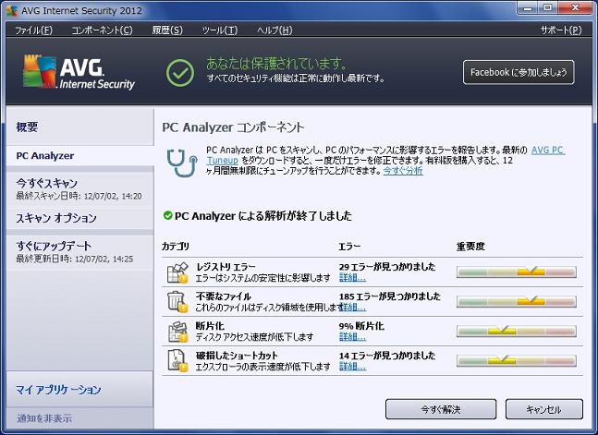The height and width of the screenshot is (435, 598).
Task: Click すぐにアップデート in the sidebar
Action: (x=80, y=252)
